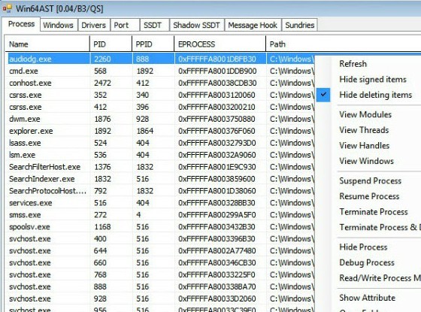Viewport: 421px width, 312px height.
Task: Select the services.exe process row
Action: [161, 203]
